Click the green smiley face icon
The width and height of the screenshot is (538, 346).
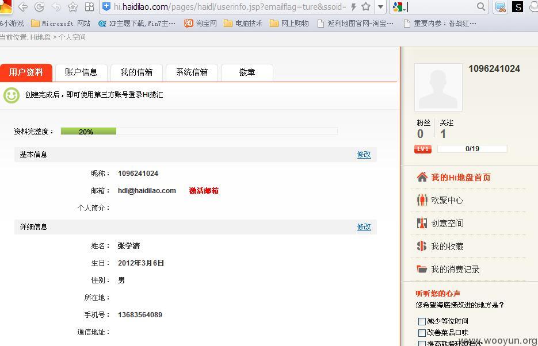point(12,95)
